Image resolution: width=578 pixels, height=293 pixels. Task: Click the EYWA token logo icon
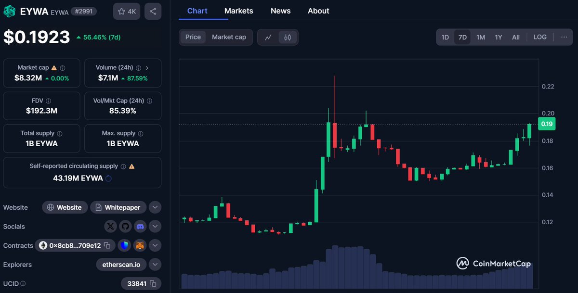(10, 11)
